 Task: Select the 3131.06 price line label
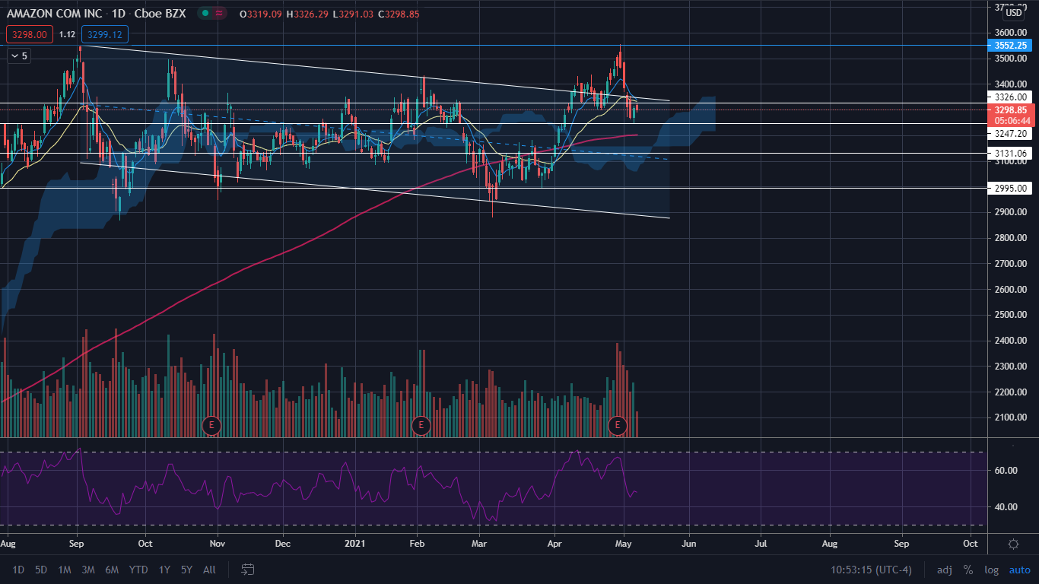1012,154
